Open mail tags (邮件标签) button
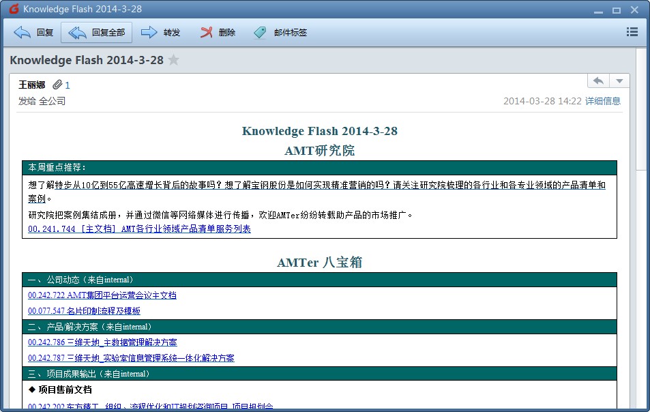 (280, 32)
